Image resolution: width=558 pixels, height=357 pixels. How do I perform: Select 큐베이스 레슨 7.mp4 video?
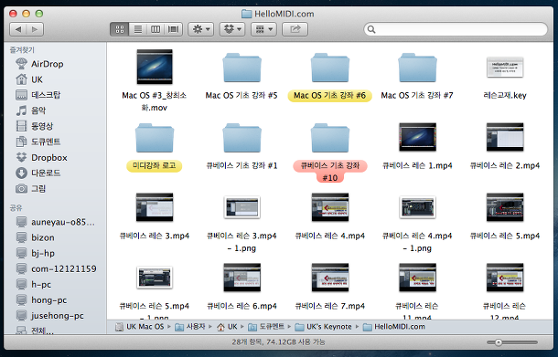[x=329, y=278]
